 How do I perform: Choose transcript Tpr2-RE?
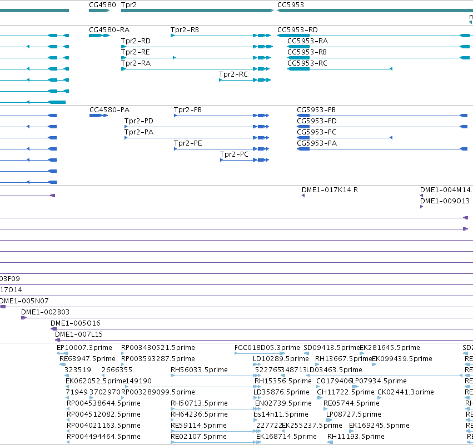click(x=136, y=52)
